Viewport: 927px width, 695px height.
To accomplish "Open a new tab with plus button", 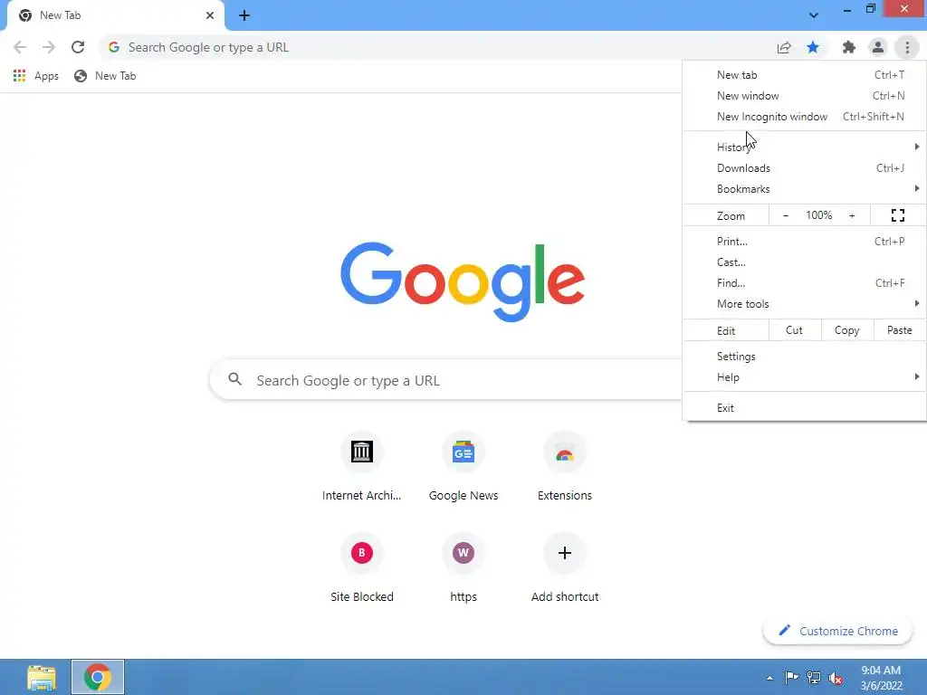I will click(244, 16).
